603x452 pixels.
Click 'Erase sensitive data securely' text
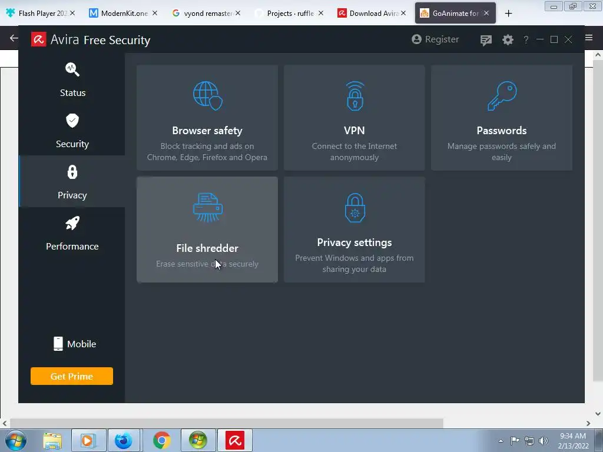[207, 264]
